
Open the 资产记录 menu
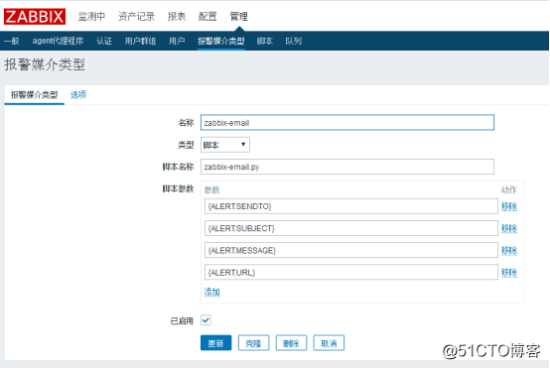coord(136,17)
